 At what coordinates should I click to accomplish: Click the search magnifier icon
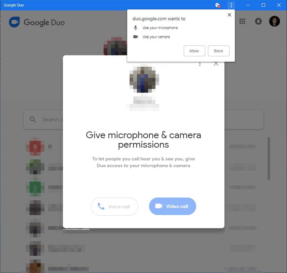[33, 120]
